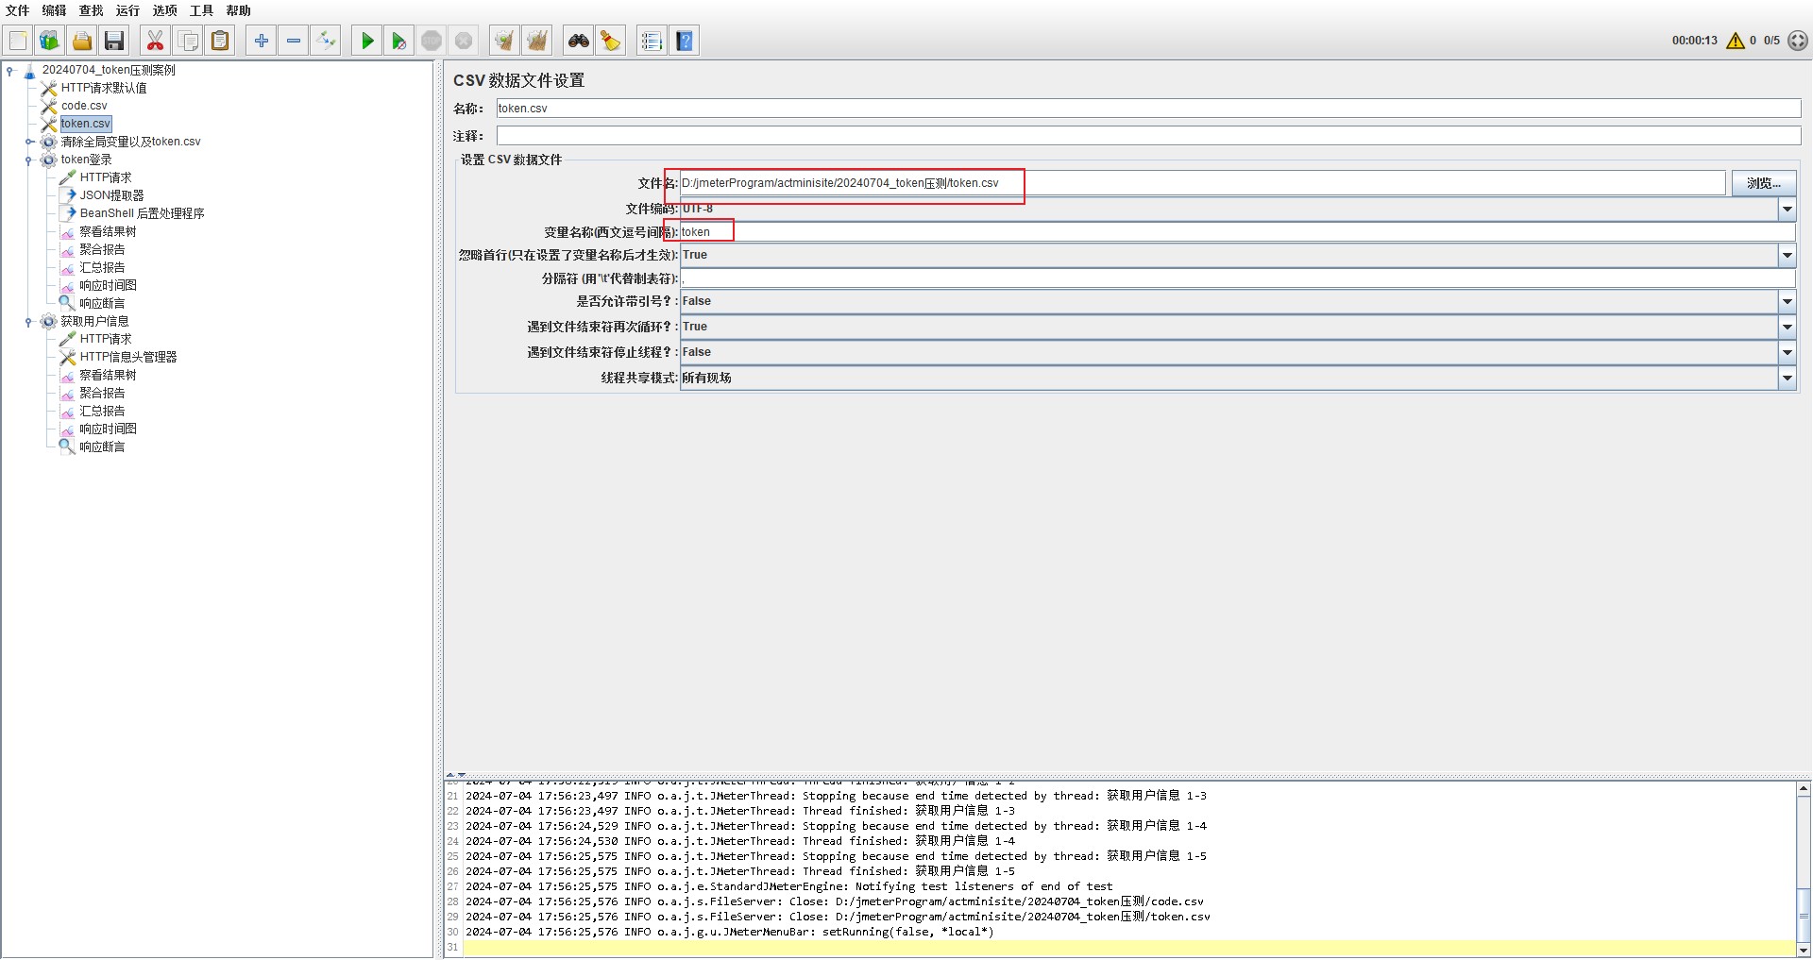The height and width of the screenshot is (960, 1813).
Task: Click the Open file folder icon
Action: (x=82, y=41)
